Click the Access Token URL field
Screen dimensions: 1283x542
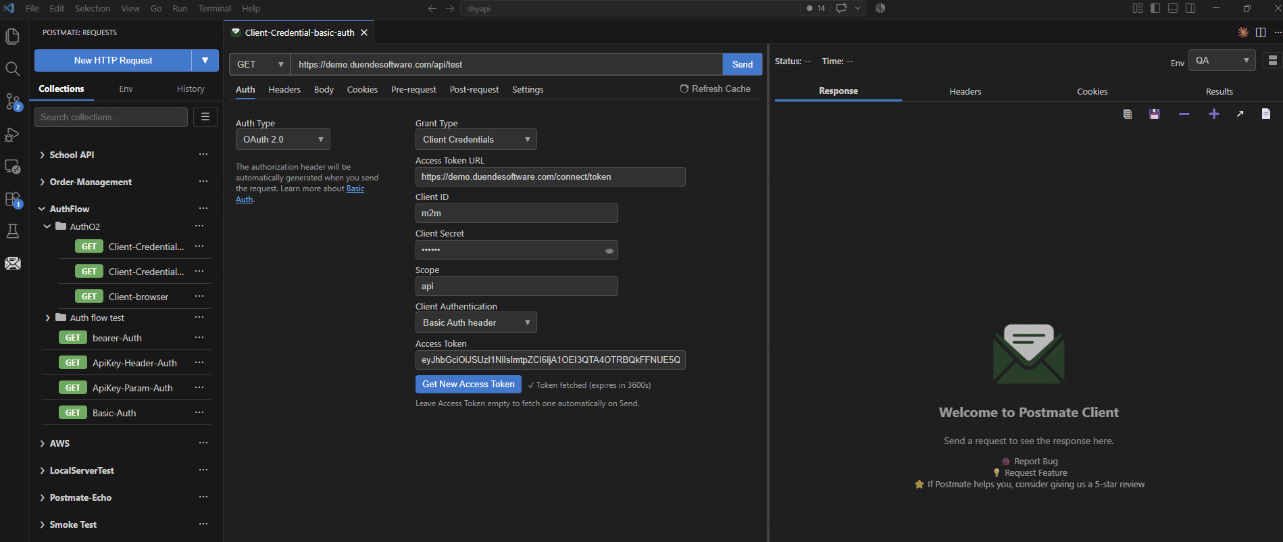(551, 176)
